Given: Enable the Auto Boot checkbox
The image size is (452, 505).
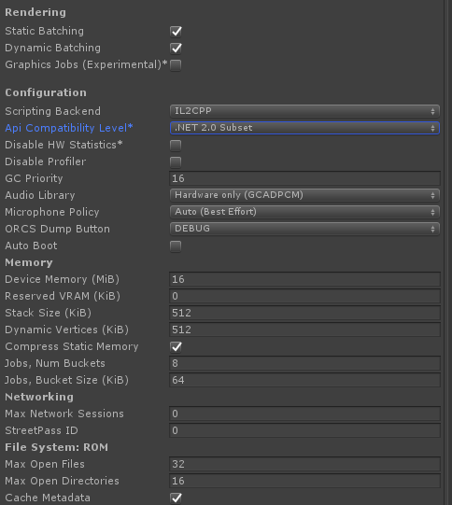Looking at the screenshot, I should [x=176, y=246].
